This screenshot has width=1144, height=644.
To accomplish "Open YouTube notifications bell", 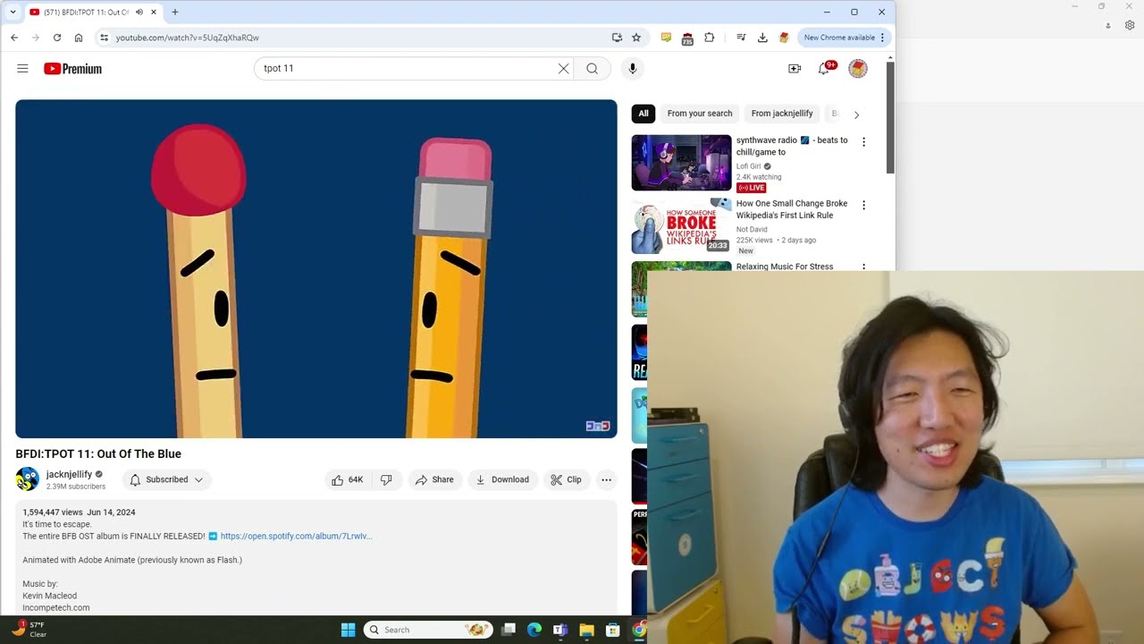I will 824,69.
